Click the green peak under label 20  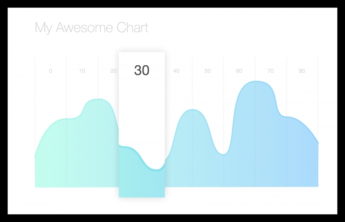(98, 99)
